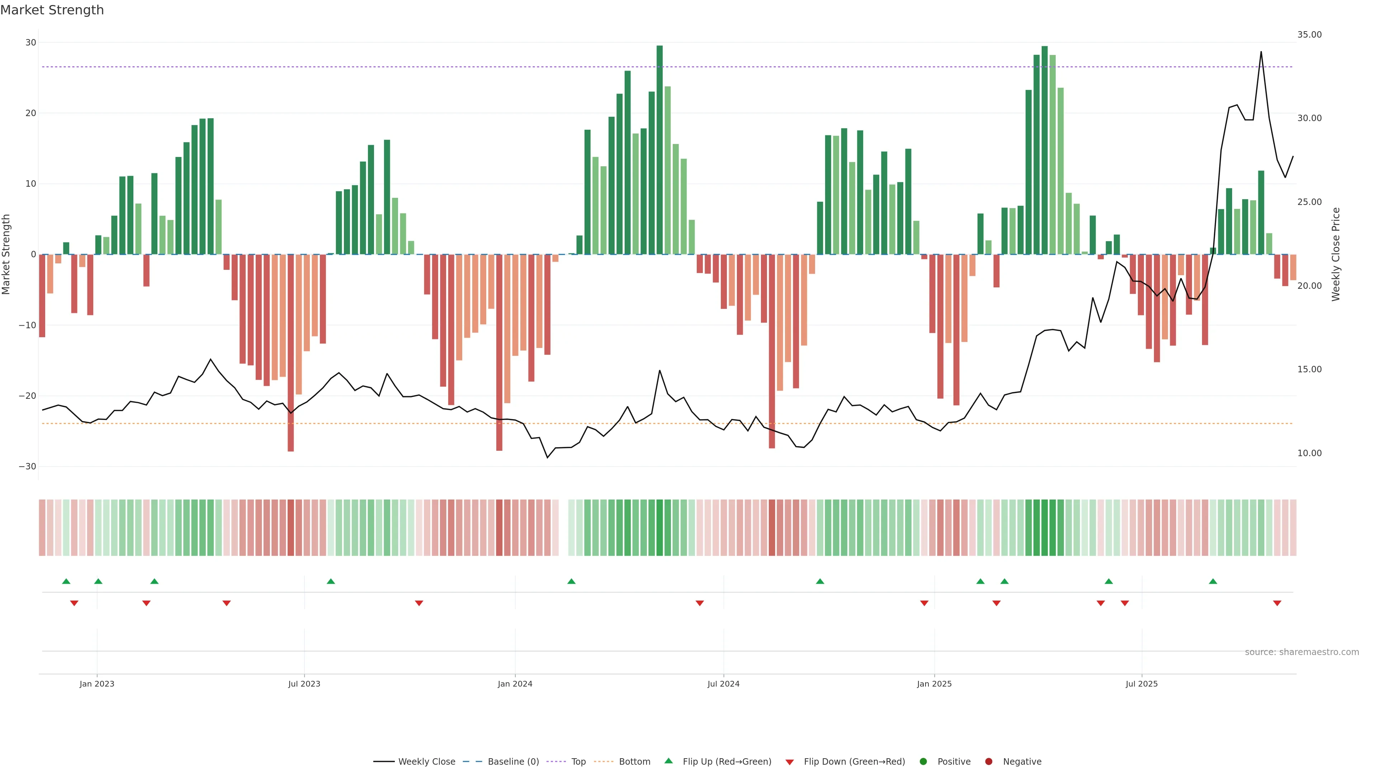Image resolution: width=1377 pixels, height=774 pixels.
Task: Click red Flip Down legend triangle
Action: (790, 762)
